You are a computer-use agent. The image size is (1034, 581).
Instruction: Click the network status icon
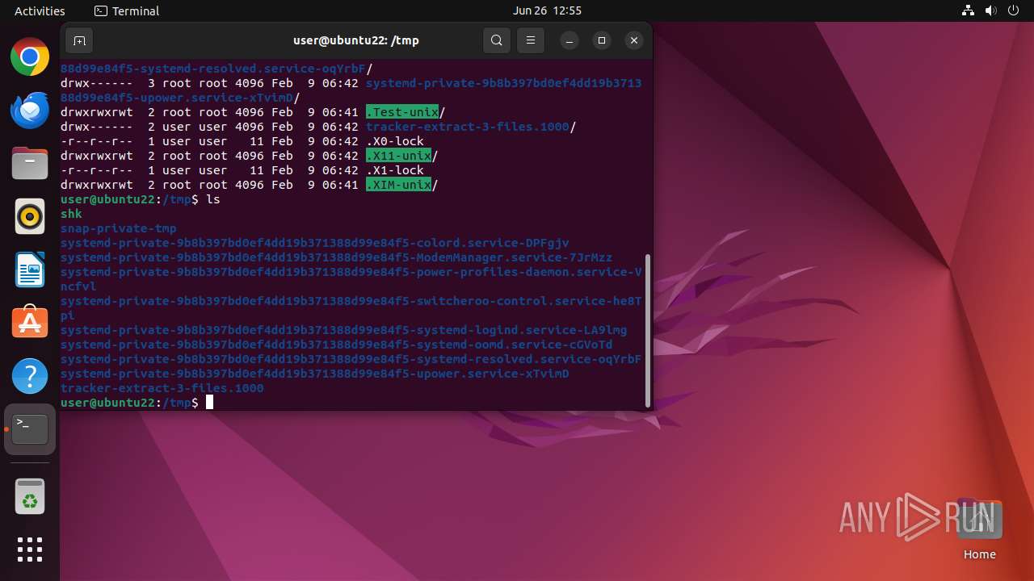[969, 10]
